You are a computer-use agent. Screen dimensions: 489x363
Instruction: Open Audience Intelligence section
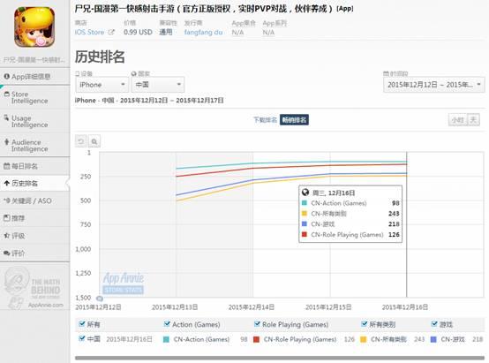[34, 146]
